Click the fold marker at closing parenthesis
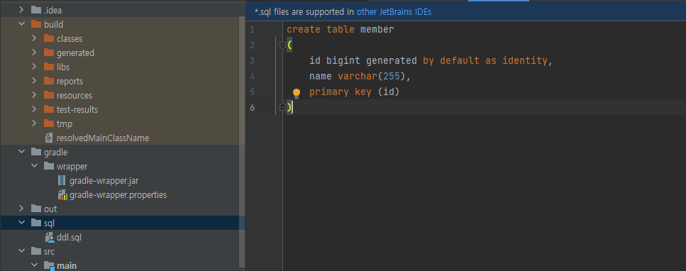Screen dimensions: 686x271 (x=282, y=107)
